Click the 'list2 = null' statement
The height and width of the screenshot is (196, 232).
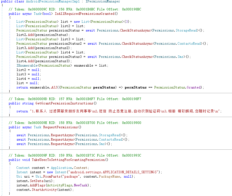(29, 70)
